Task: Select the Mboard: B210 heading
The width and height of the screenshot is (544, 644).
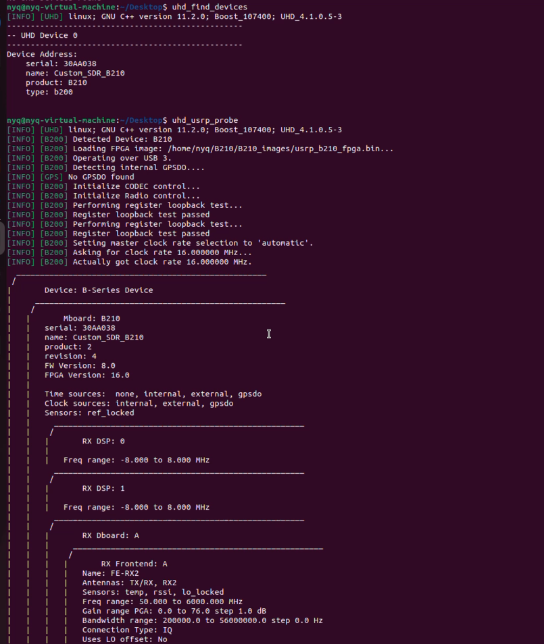Action: click(x=92, y=319)
